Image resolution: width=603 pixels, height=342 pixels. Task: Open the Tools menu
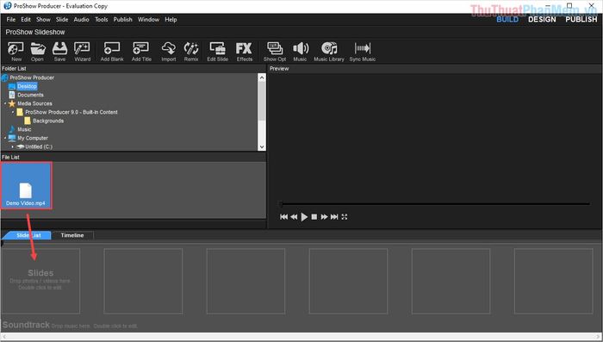click(102, 19)
